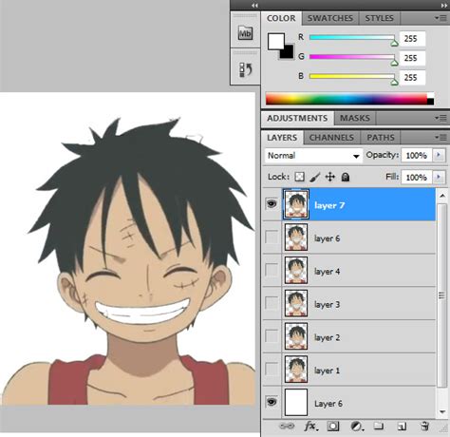Collapse panels with double-arrow icon at top right
450x437 pixels.
(x=443, y=6)
